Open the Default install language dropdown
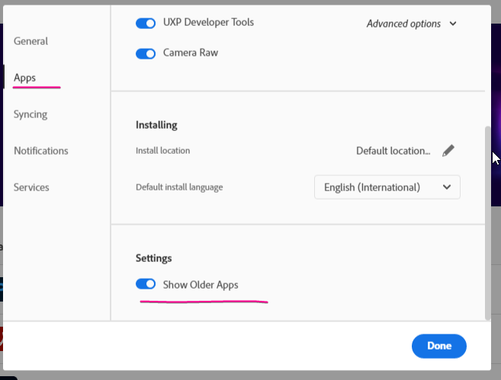 click(387, 187)
